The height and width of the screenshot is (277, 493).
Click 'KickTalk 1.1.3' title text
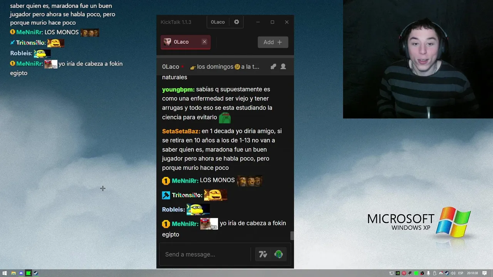pyautogui.click(x=176, y=22)
